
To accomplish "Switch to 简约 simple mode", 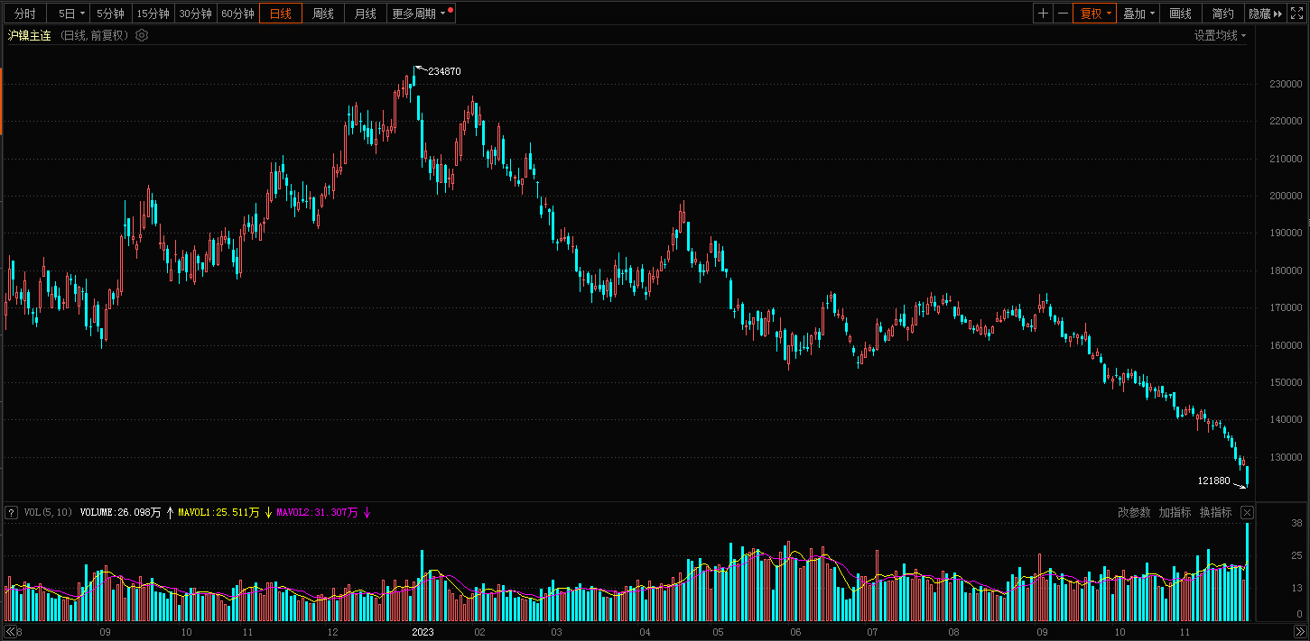I will tap(1223, 14).
